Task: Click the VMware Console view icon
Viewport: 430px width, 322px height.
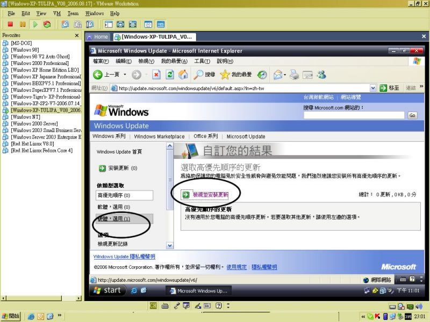Action: pos(161,24)
